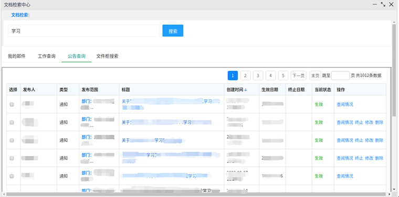
Task: Tick the checkbox in the first announcement row
Action: click(12, 104)
